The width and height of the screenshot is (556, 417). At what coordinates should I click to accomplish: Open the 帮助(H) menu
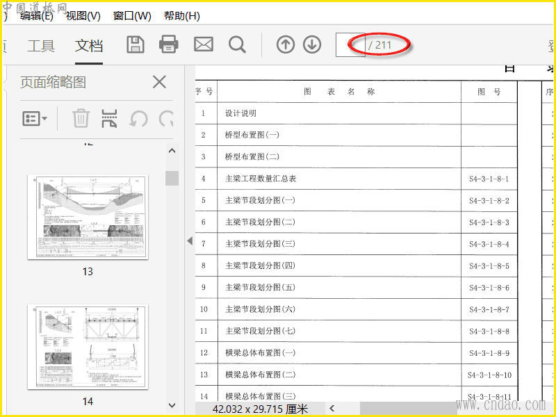click(x=182, y=15)
